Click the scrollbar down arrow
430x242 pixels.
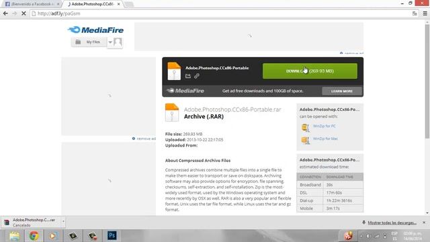[x=427, y=213]
